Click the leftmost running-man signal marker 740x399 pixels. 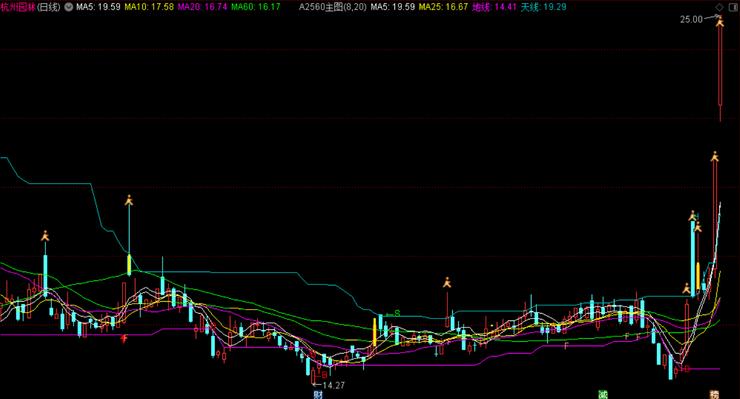tap(45, 236)
